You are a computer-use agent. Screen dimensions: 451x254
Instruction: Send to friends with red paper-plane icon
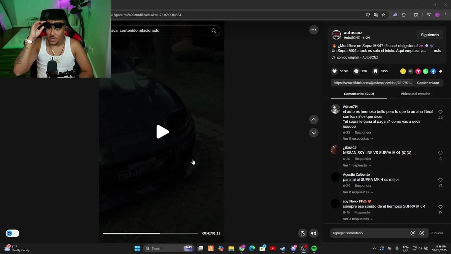pyautogui.click(x=418, y=71)
